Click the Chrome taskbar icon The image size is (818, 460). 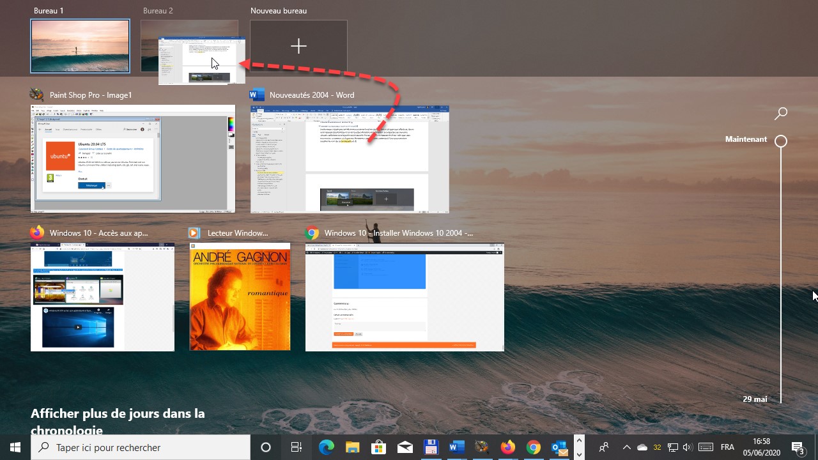pyautogui.click(x=534, y=447)
